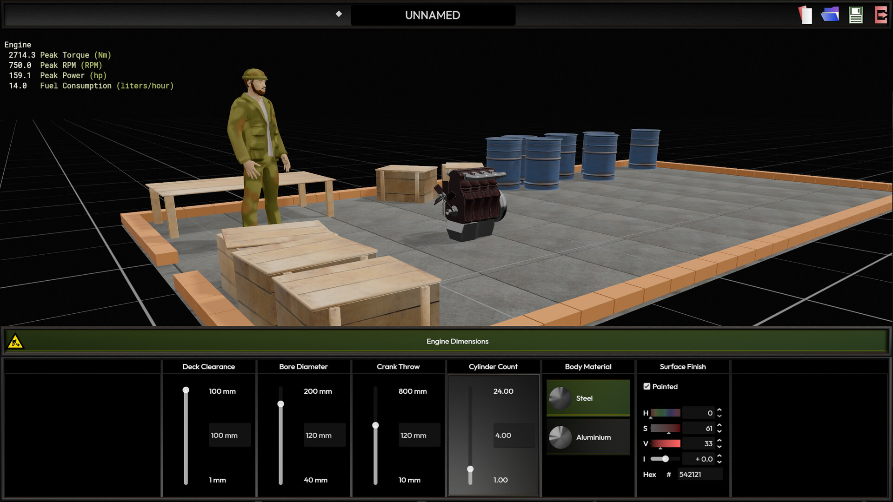The image size is (893, 502).
Task: Select Steel as the engine body material
Action: (588, 398)
